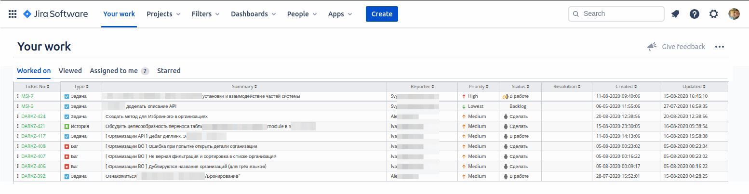Viewport: 749px width, 194px height.
Task: Open ticket DARKZ-417 link
Action: point(34,136)
